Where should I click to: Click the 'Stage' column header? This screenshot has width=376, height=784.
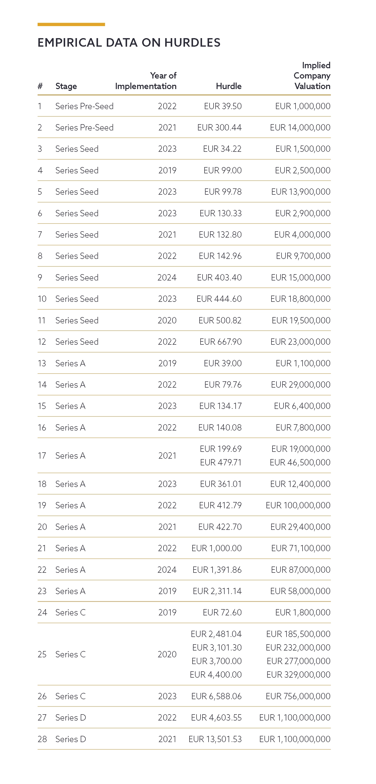pos(66,86)
